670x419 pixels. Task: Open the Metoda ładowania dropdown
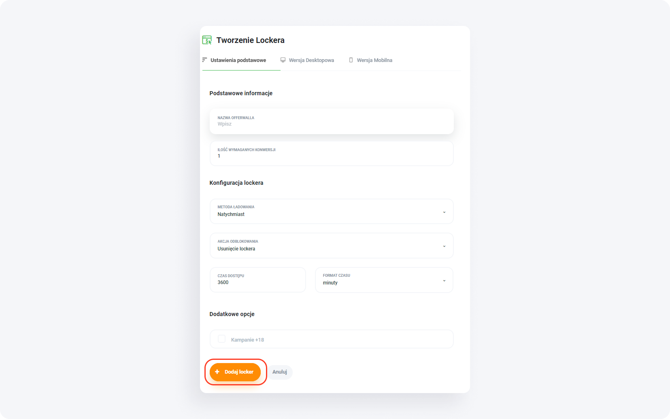tap(331, 212)
